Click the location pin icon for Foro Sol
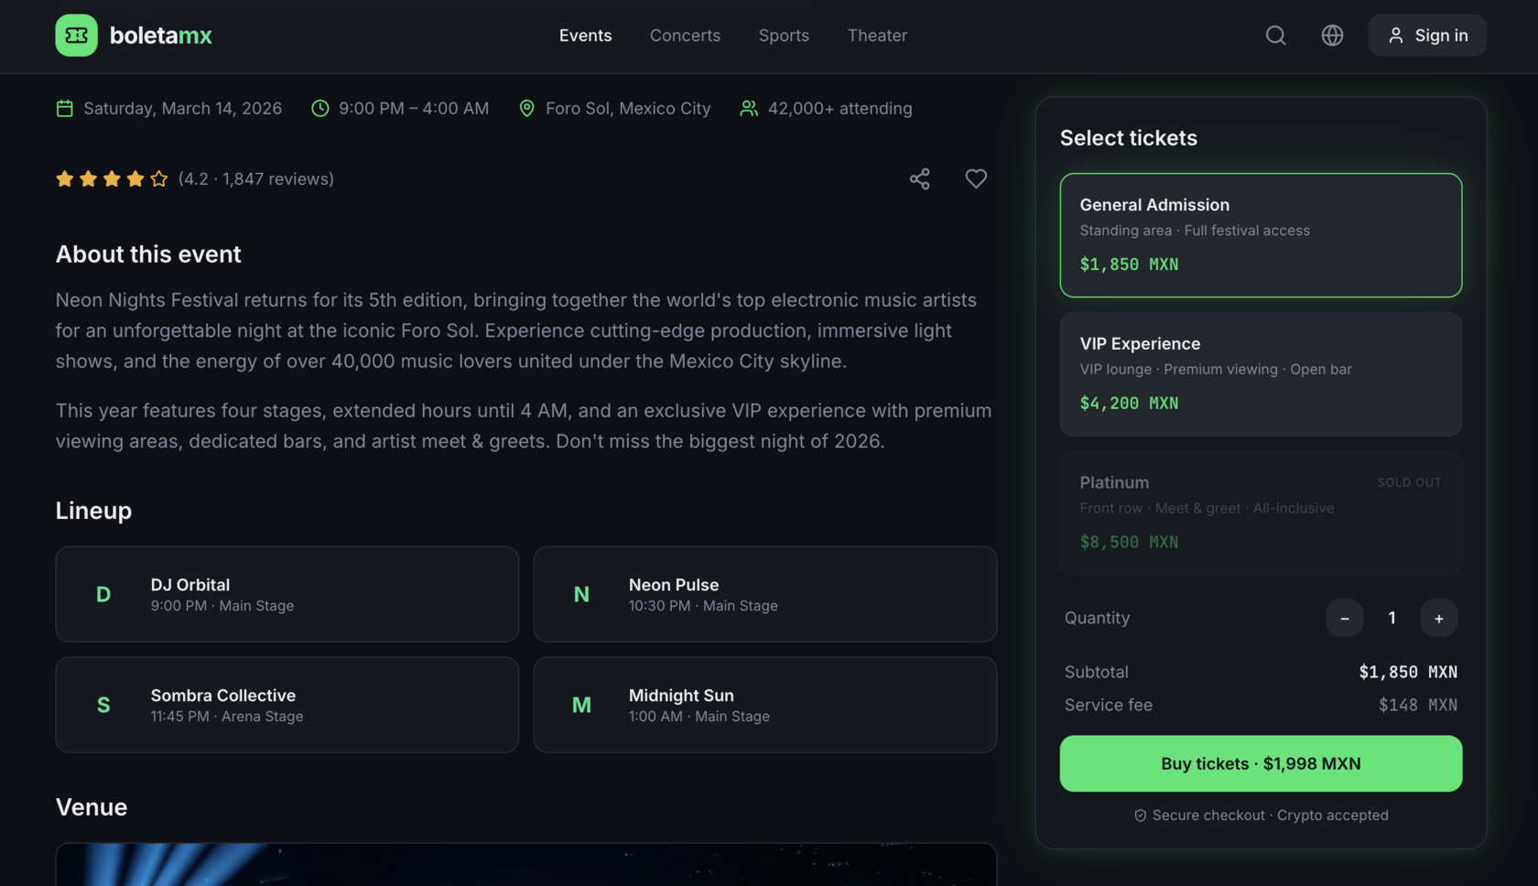Image resolution: width=1538 pixels, height=886 pixels. pos(526,108)
